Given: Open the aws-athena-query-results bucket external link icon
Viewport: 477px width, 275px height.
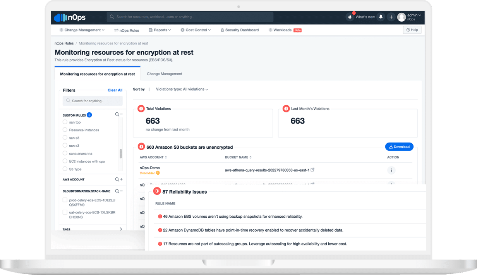Looking at the screenshot, I should pyautogui.click(x=313, y=170).
